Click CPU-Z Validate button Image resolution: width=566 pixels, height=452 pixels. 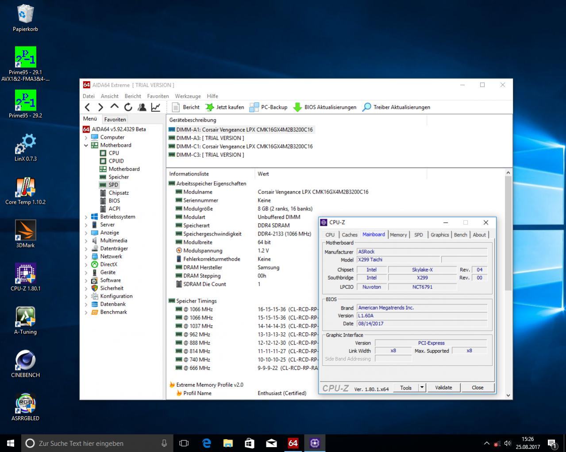[443, 387]
